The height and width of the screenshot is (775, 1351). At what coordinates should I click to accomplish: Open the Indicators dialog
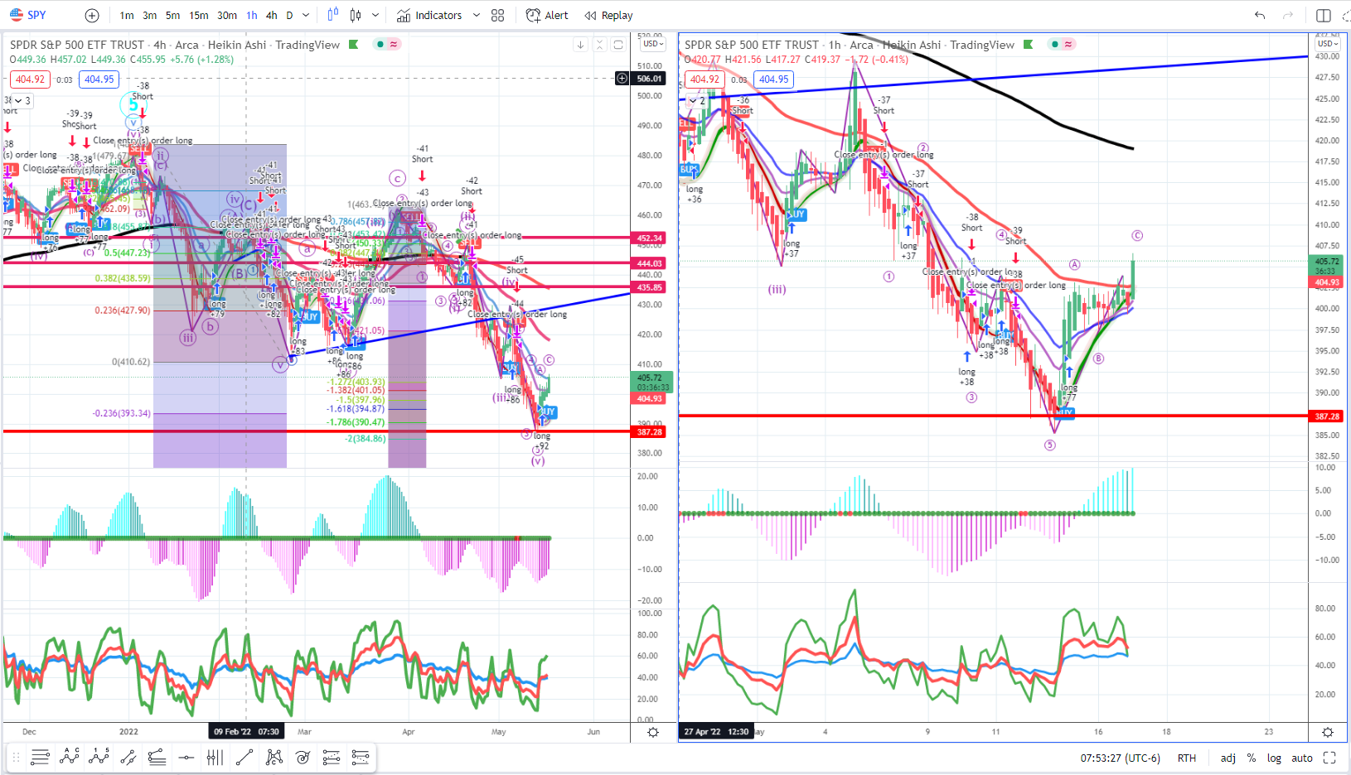(x=429, y=16)
